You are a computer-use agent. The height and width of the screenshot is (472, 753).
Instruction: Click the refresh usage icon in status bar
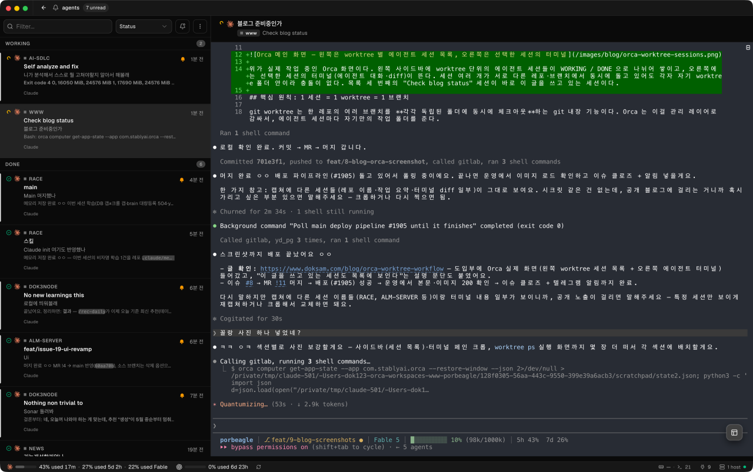click(258, 467)
